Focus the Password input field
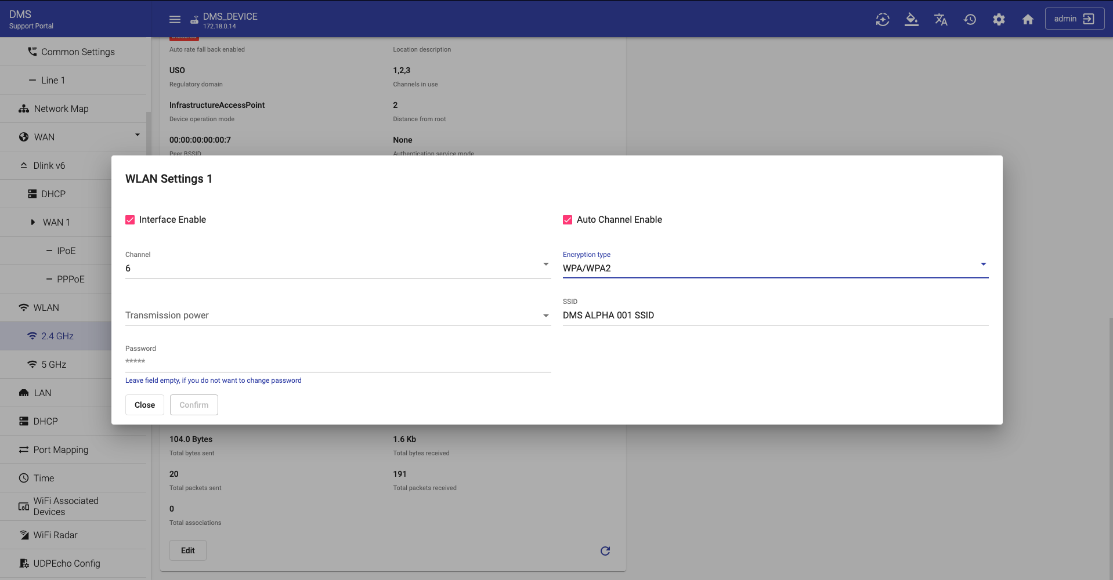1113x580 pixels. (x=338, y=362)
